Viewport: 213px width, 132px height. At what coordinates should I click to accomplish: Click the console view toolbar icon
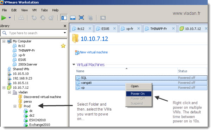[103, 18]
